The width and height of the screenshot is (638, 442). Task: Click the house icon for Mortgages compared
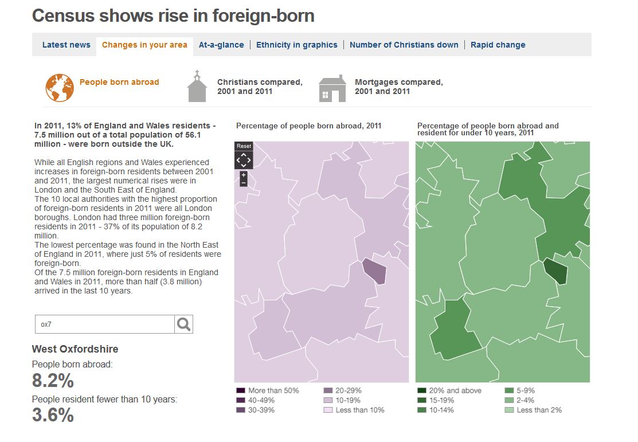(x=332, y=88)
